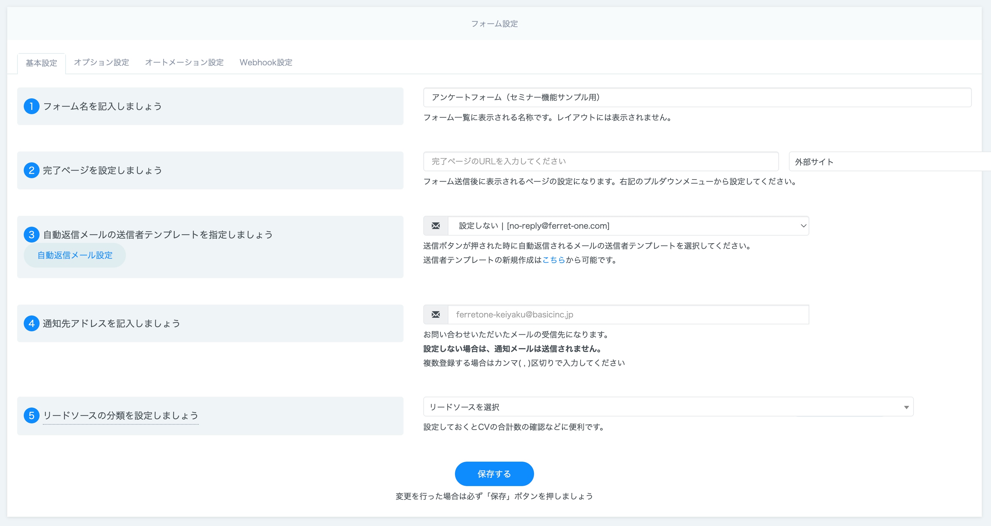Open the sender template dropdown (設定しない)
The image size is (991, 526).
pos(628,226)
